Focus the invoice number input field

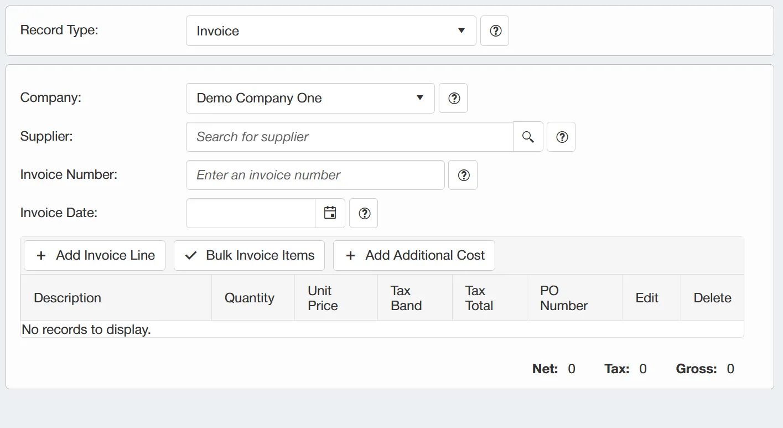pos(315,175)
